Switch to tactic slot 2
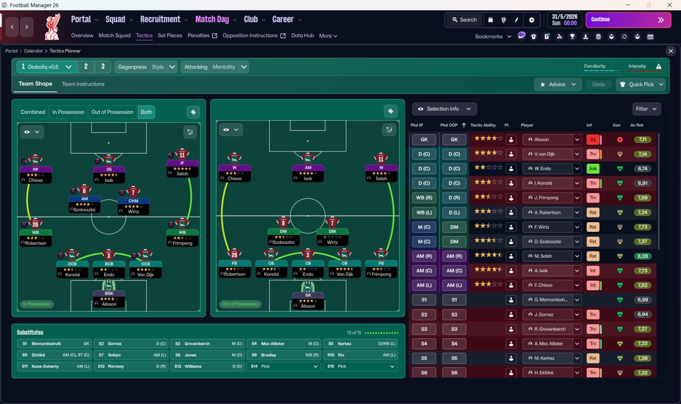 86,67
